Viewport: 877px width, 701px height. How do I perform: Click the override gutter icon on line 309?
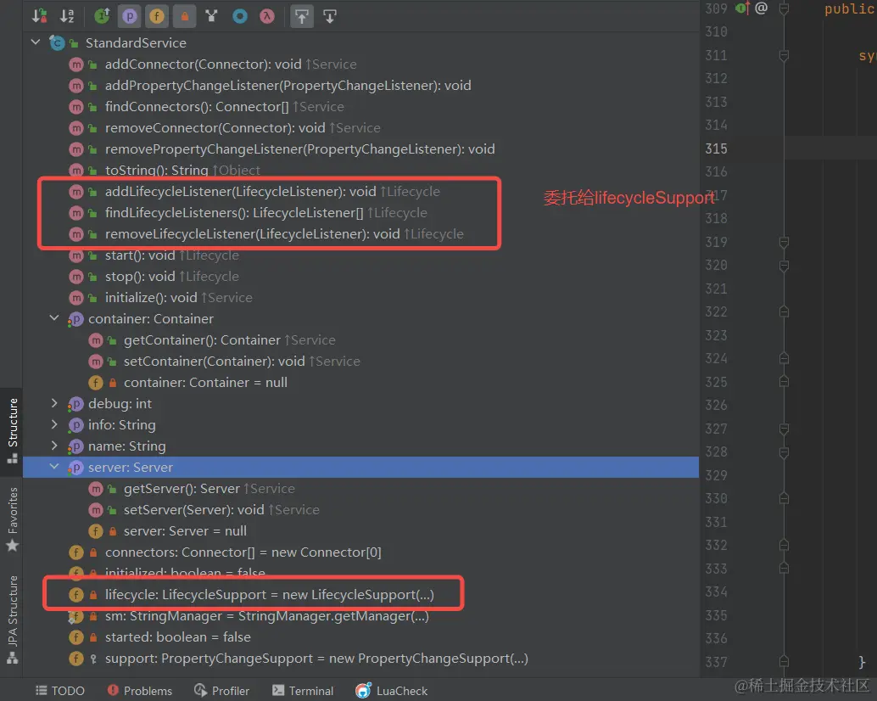pyautogui.click(x=742, y=8)
